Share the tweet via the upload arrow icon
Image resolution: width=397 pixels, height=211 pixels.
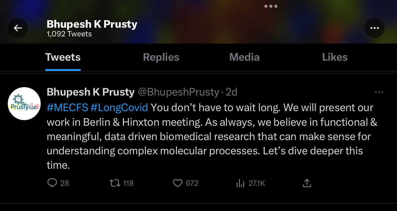307,183
